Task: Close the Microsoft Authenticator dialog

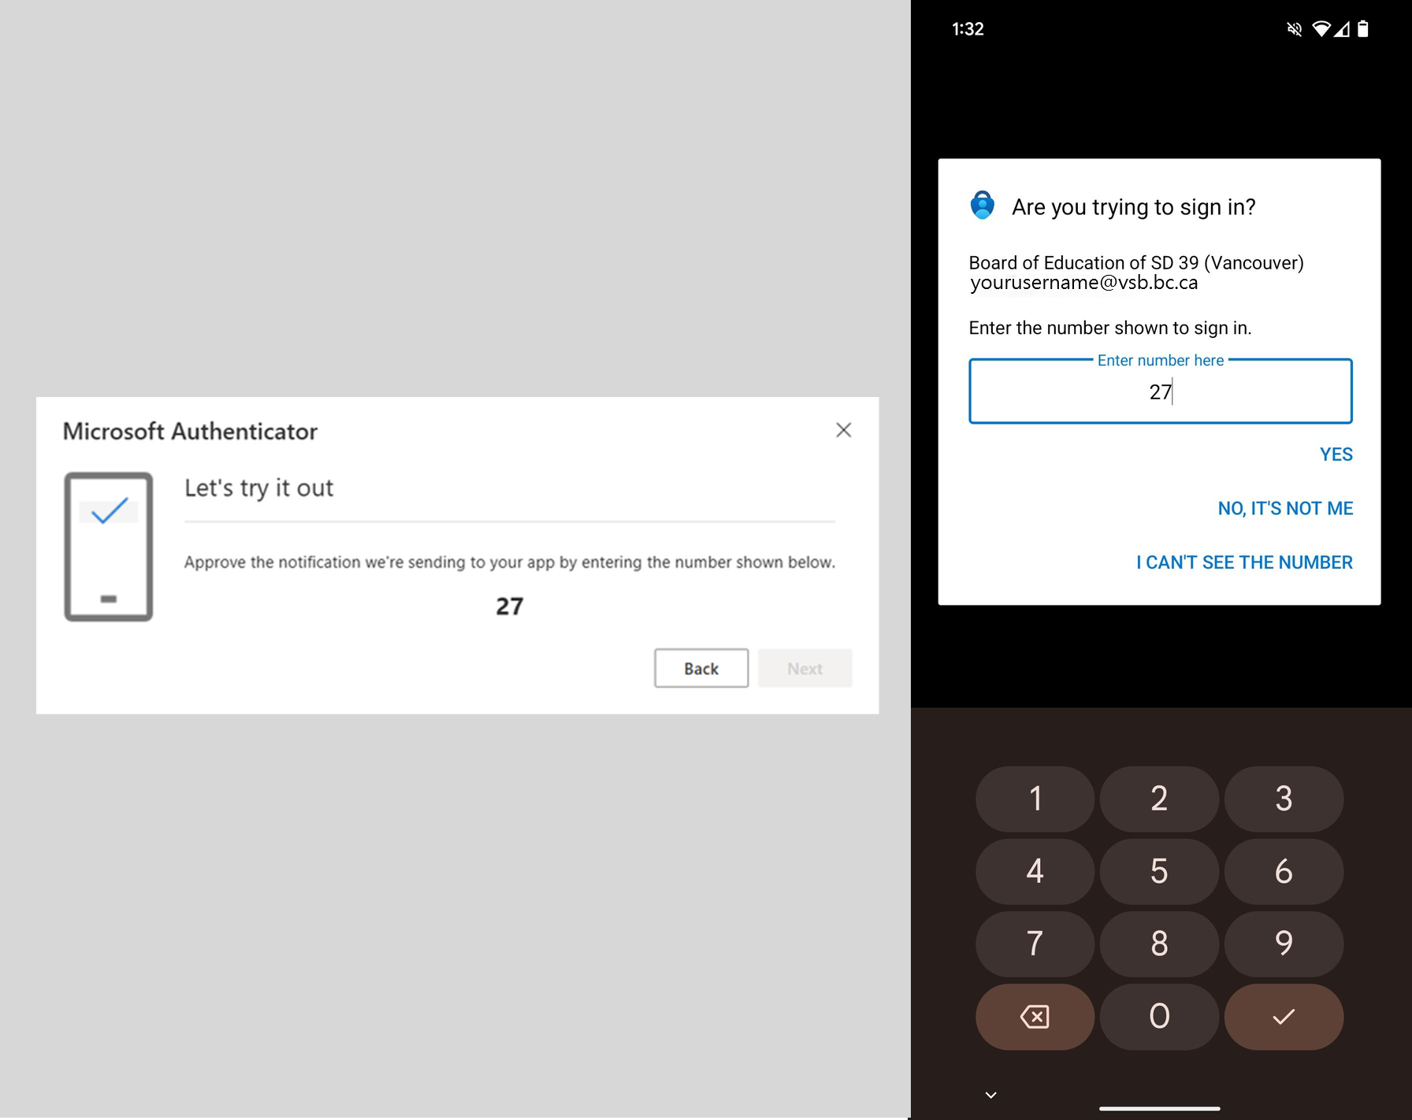Action: pos(843,430)
